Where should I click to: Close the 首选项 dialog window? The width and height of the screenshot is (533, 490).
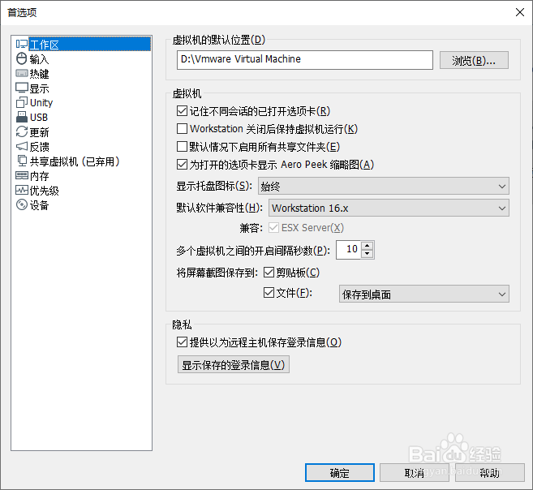519,12
